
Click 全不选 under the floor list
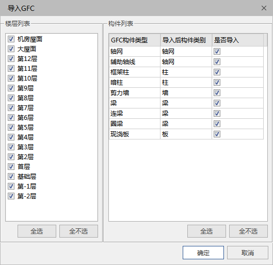pyautogui.click(x=78, y=231)
